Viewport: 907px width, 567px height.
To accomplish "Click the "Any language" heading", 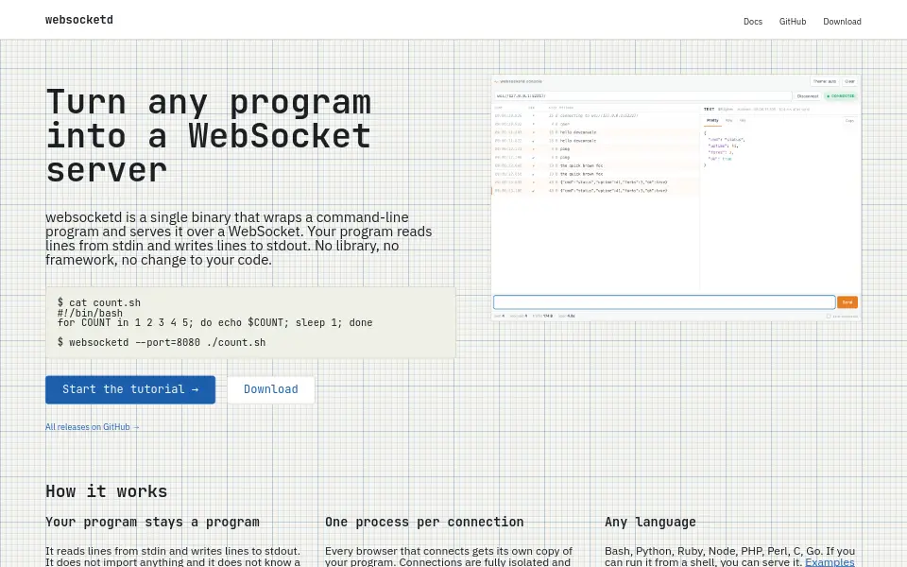I will (x=650, y=522).
